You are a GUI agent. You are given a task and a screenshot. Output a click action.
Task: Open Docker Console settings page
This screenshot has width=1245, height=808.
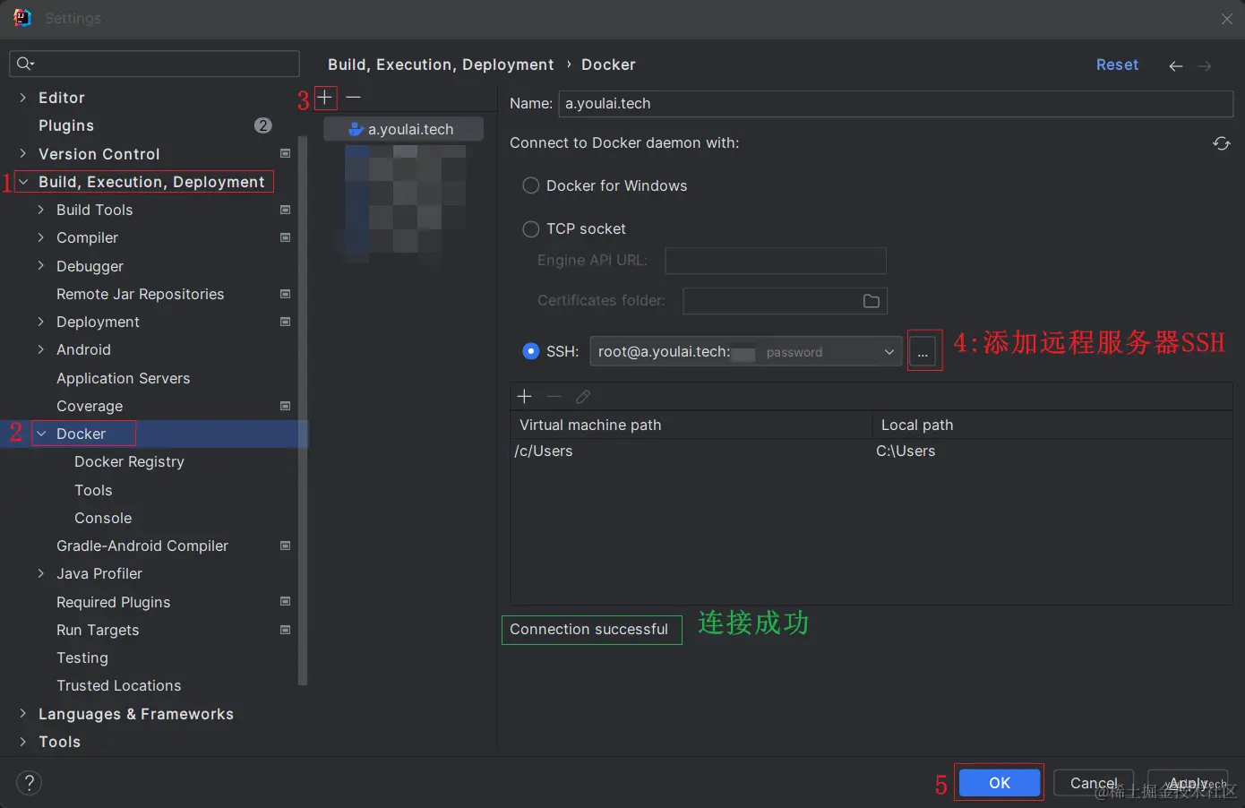click(x=103, y=518)
